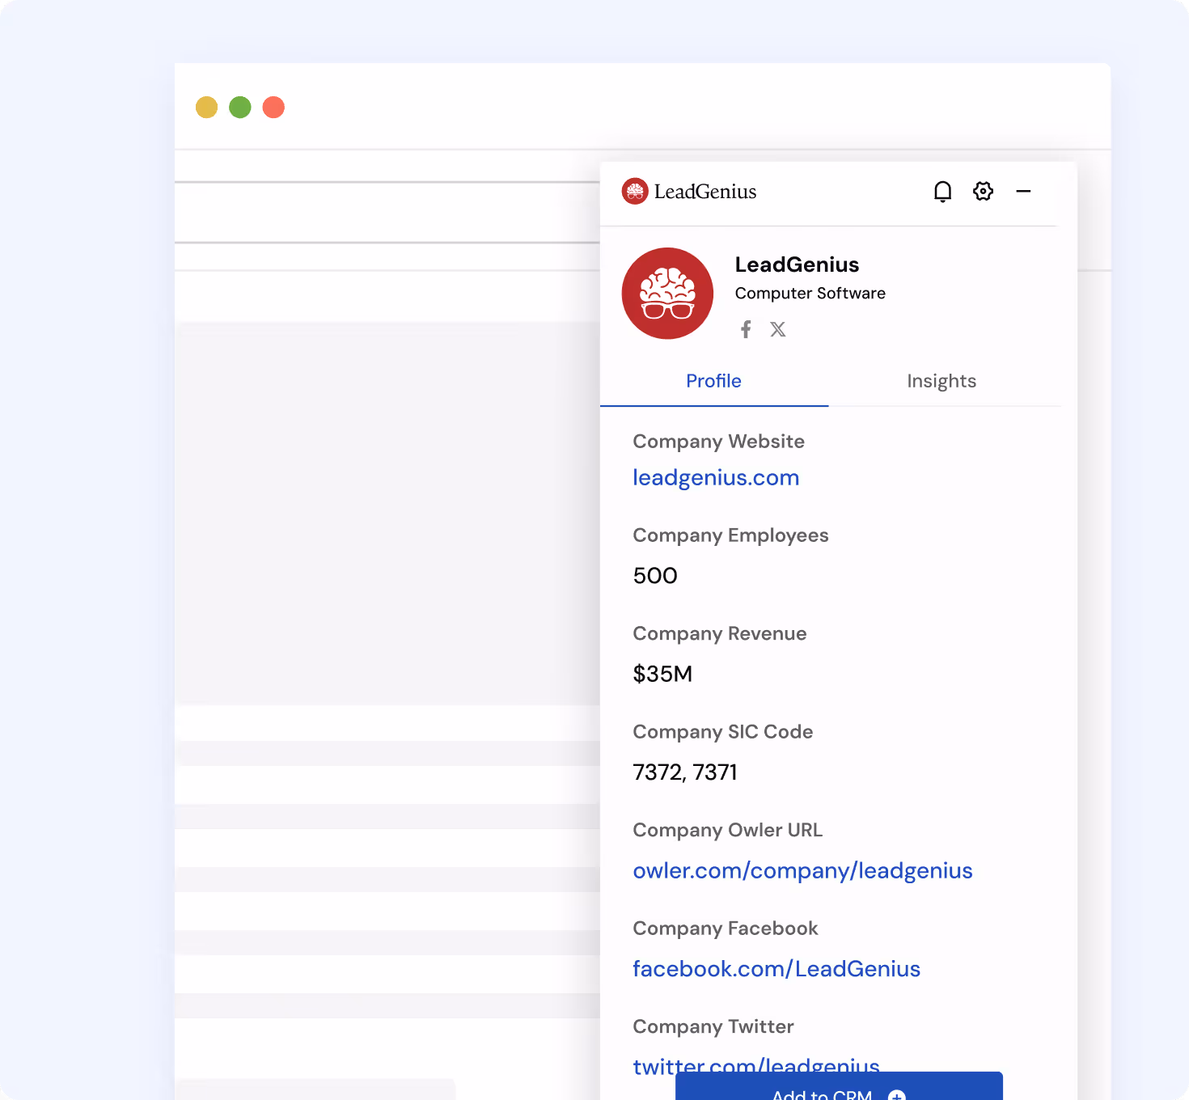1189x1100 pixels.
Task: Switch to the Insights tab
Action: coord(941,381)
